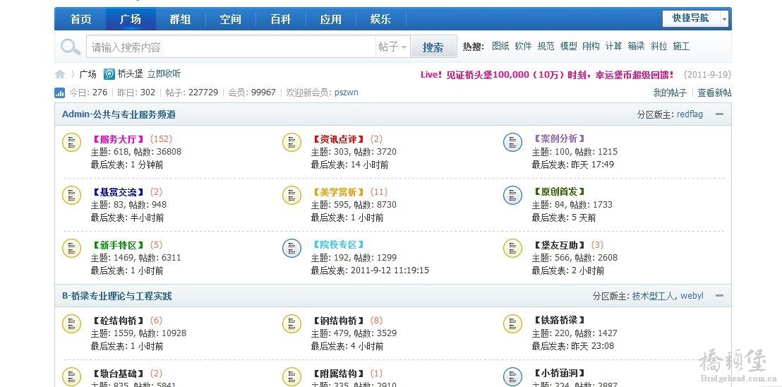Click hot search keyword 计算
Viewport: 782px width, 387px height.
coord(613,47)
